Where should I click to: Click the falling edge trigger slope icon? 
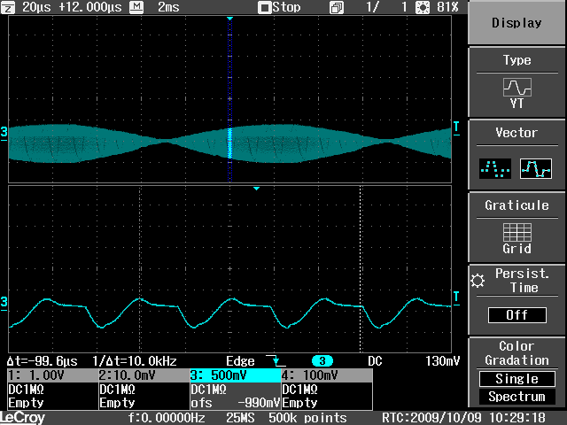pyautogui.click(x=276, y=360)
